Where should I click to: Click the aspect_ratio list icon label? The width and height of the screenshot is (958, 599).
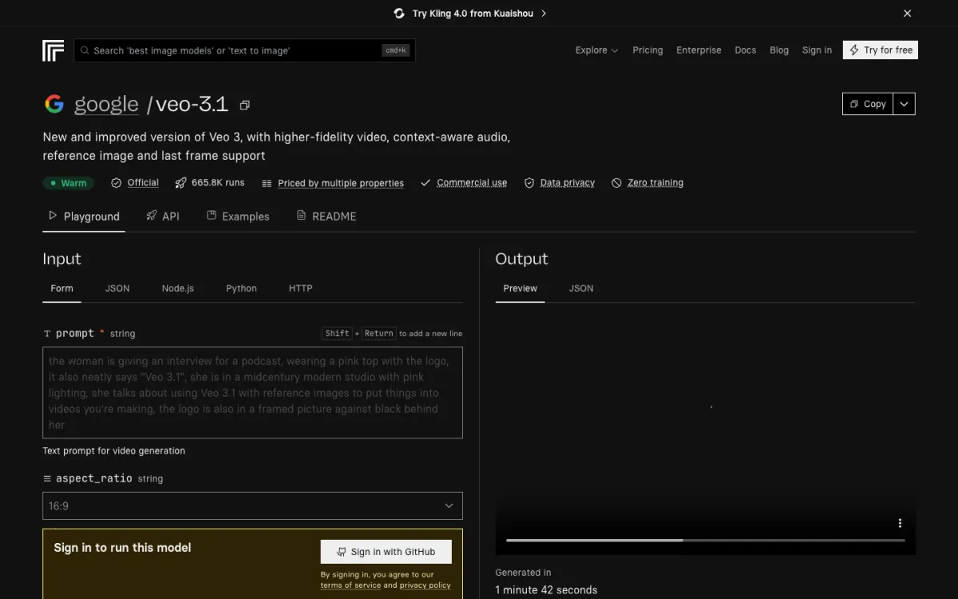click(47, 479)
